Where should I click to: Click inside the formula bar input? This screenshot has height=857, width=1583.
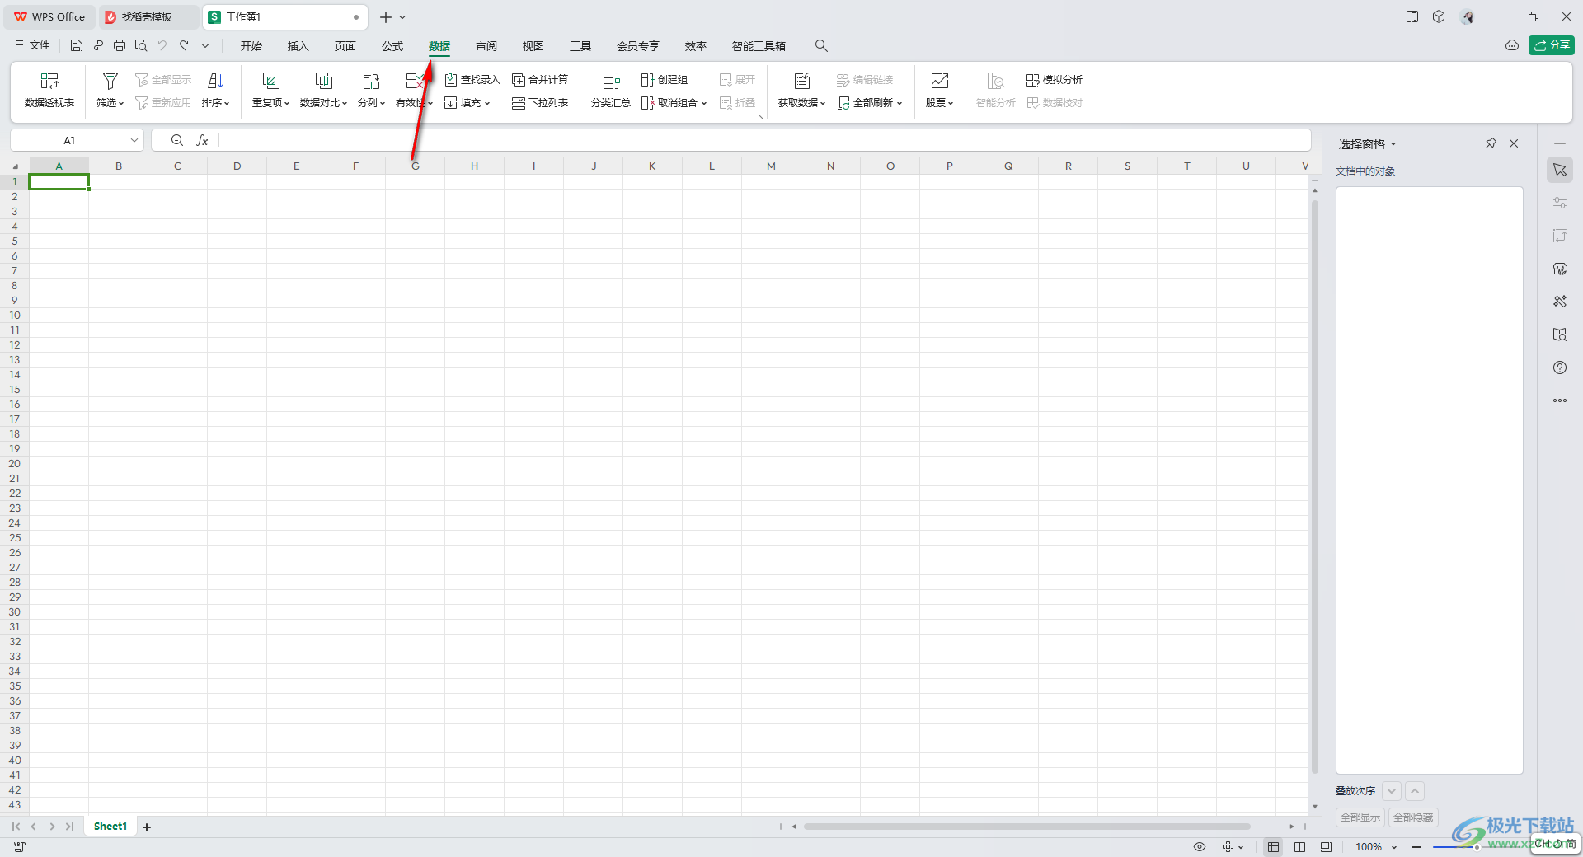click(x=763, y=141)
